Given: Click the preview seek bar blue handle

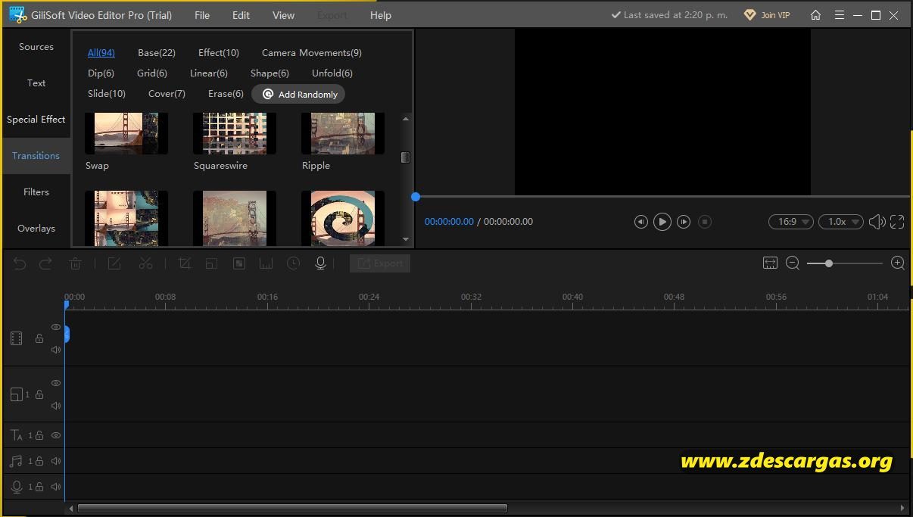Looking at the screenshot, I should [x=416, y=197].
